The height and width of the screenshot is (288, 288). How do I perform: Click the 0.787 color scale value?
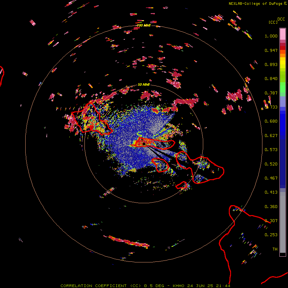(x=271, y=93)
